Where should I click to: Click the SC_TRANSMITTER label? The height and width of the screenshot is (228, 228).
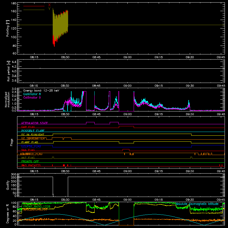[x=33, y=139]
